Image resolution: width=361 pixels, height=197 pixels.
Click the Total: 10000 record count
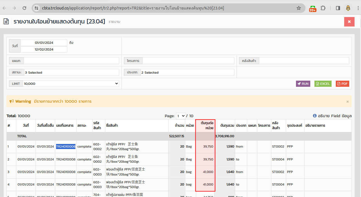coord(18,116)
